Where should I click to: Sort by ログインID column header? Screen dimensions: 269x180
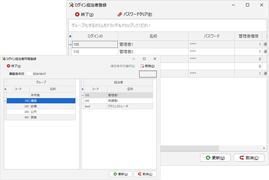click(x=95, y=36)
